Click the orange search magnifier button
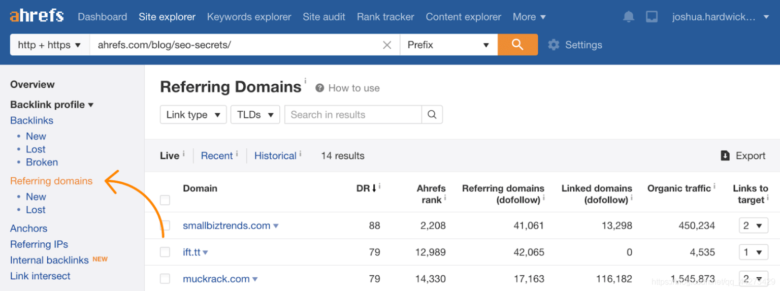This screenshot has width=780, height=291. click(517, 45)
